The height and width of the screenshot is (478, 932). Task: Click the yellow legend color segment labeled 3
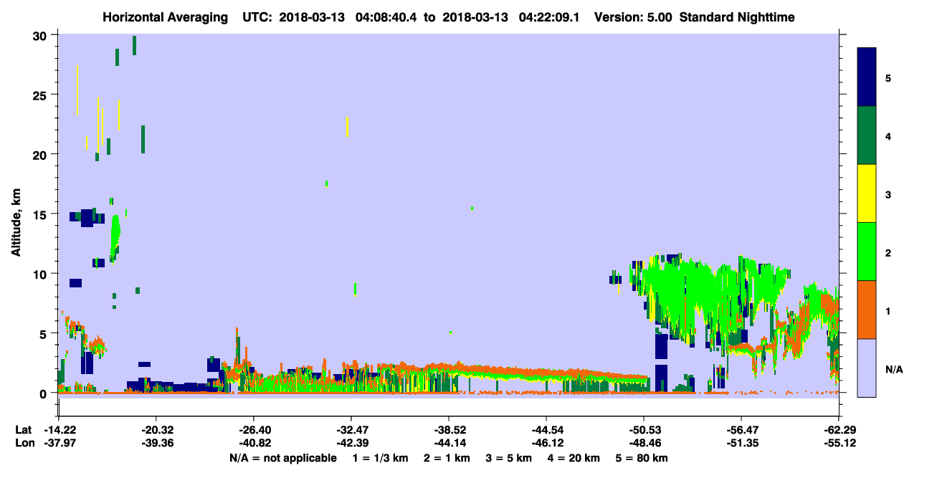pos(867,193)
